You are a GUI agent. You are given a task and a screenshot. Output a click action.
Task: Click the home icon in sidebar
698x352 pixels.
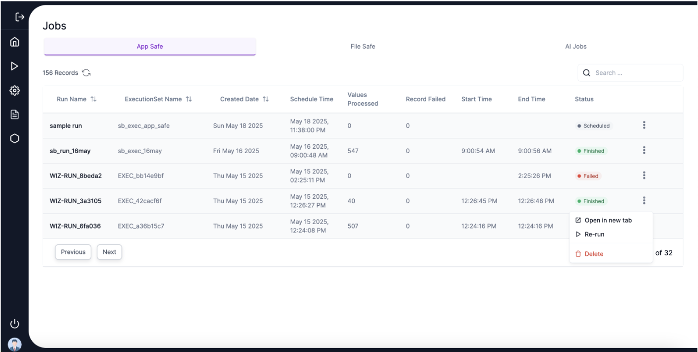click(x=14, y=43)
